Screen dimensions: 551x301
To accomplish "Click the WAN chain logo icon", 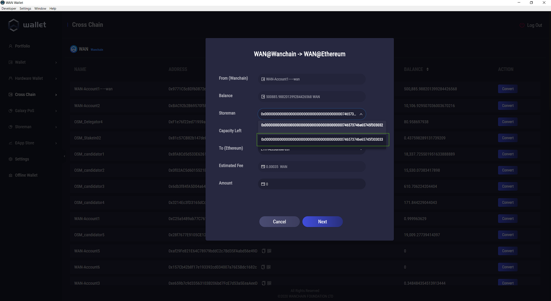I will click(74, 49).
